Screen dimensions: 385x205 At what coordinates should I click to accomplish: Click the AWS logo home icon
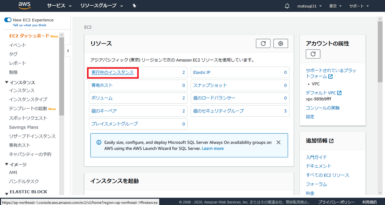pos(24,6)
